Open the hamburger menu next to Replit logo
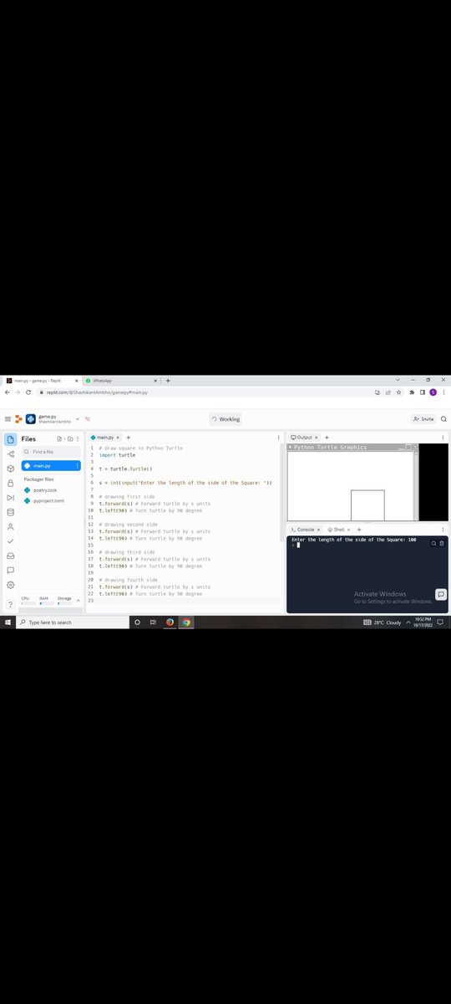Image resolution: width=451 pixels, height=1004 pixels. (x=8, y=419)
